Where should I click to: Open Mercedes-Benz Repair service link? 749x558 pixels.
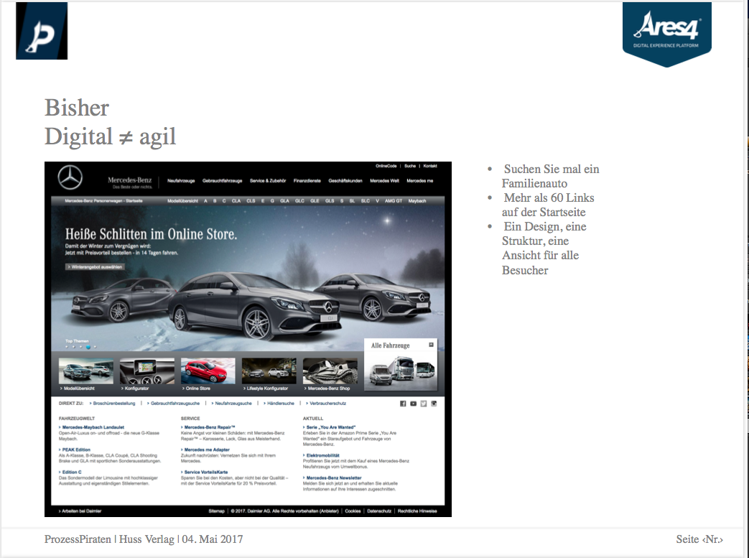[210, 427]
